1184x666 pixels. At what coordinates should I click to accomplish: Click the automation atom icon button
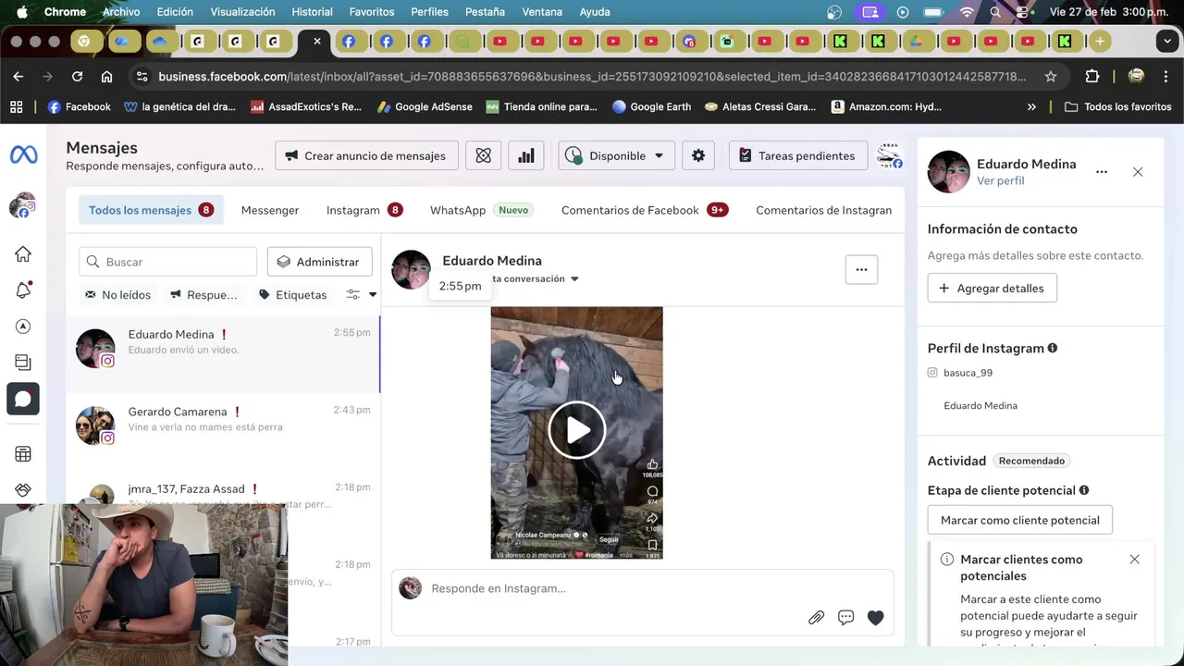click(x=483, y=155)
